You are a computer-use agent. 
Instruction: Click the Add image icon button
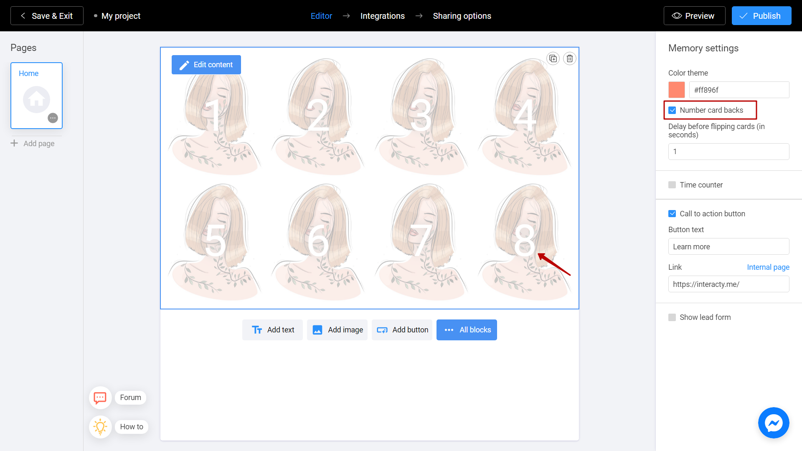coord(318,329)
